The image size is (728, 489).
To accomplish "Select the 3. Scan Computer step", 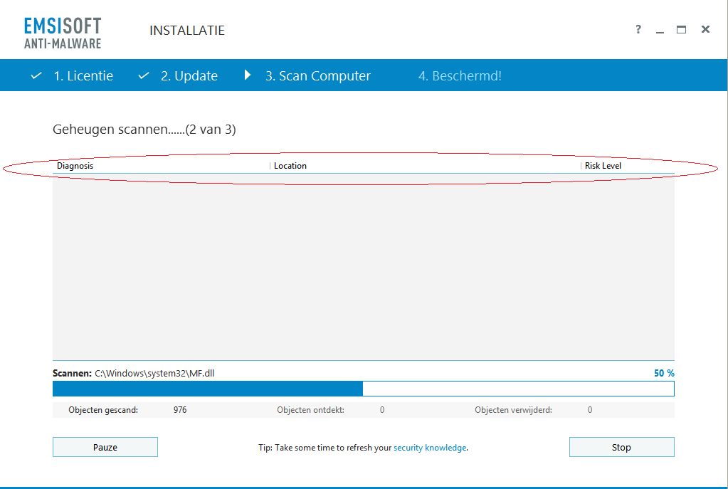I will (x=318, y=75).
